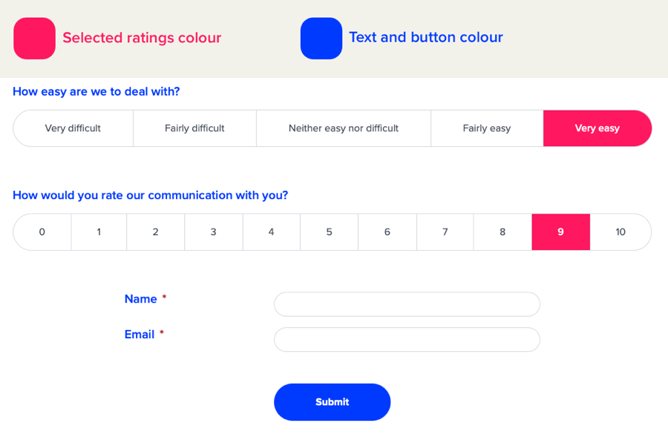
Task: Select rating 2 on the communication scale
Action: click(x=156, y=231)
